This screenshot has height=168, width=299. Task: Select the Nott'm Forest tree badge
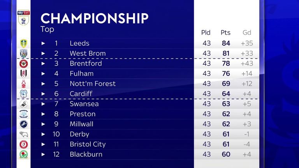tap(24, 84)
